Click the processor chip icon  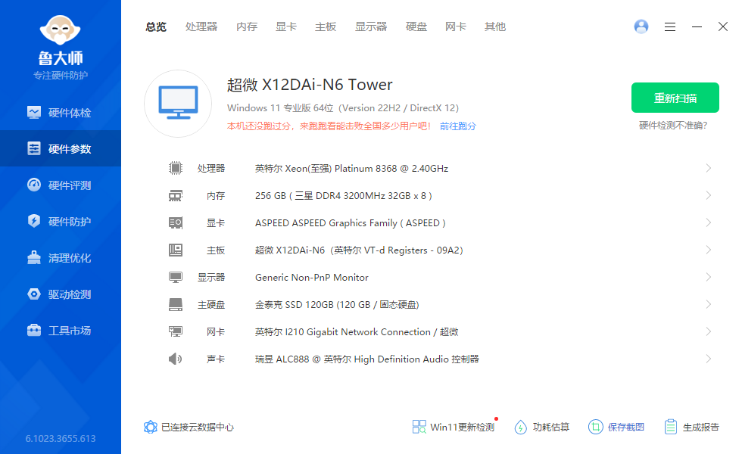176,168
